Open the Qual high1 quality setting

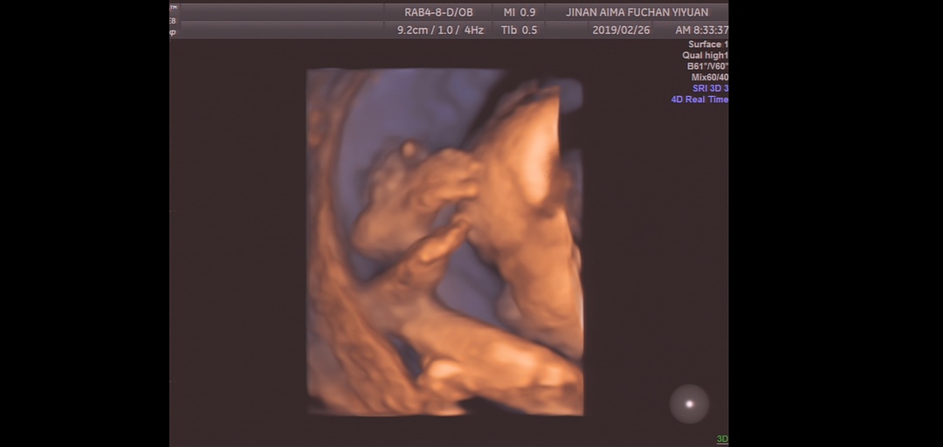pos(705,56)
